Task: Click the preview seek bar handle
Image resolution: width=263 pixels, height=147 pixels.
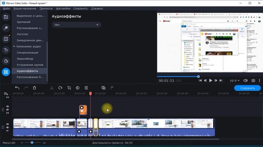Action: 198,76
